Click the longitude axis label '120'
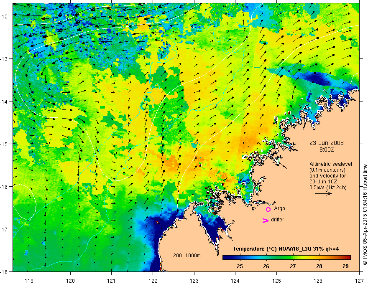The height and width of the screenshot is (284, 368). (x=70, y=281)
